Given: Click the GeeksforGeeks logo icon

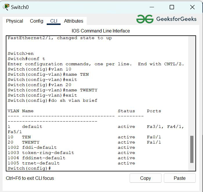Looking at the screenshot, I should [145, 19].
